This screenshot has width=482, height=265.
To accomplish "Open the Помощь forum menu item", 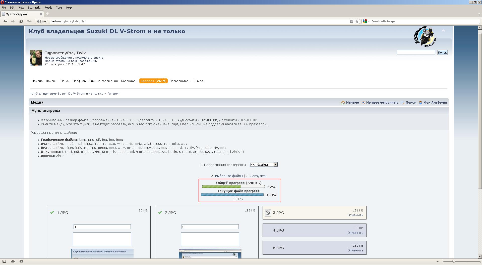I will click(51, 81).
